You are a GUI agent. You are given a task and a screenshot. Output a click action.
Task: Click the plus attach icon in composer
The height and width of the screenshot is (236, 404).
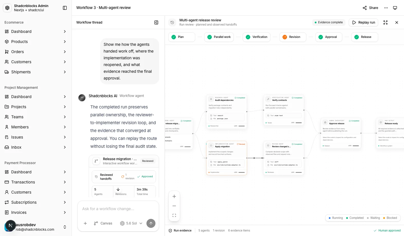click(85, 223)
